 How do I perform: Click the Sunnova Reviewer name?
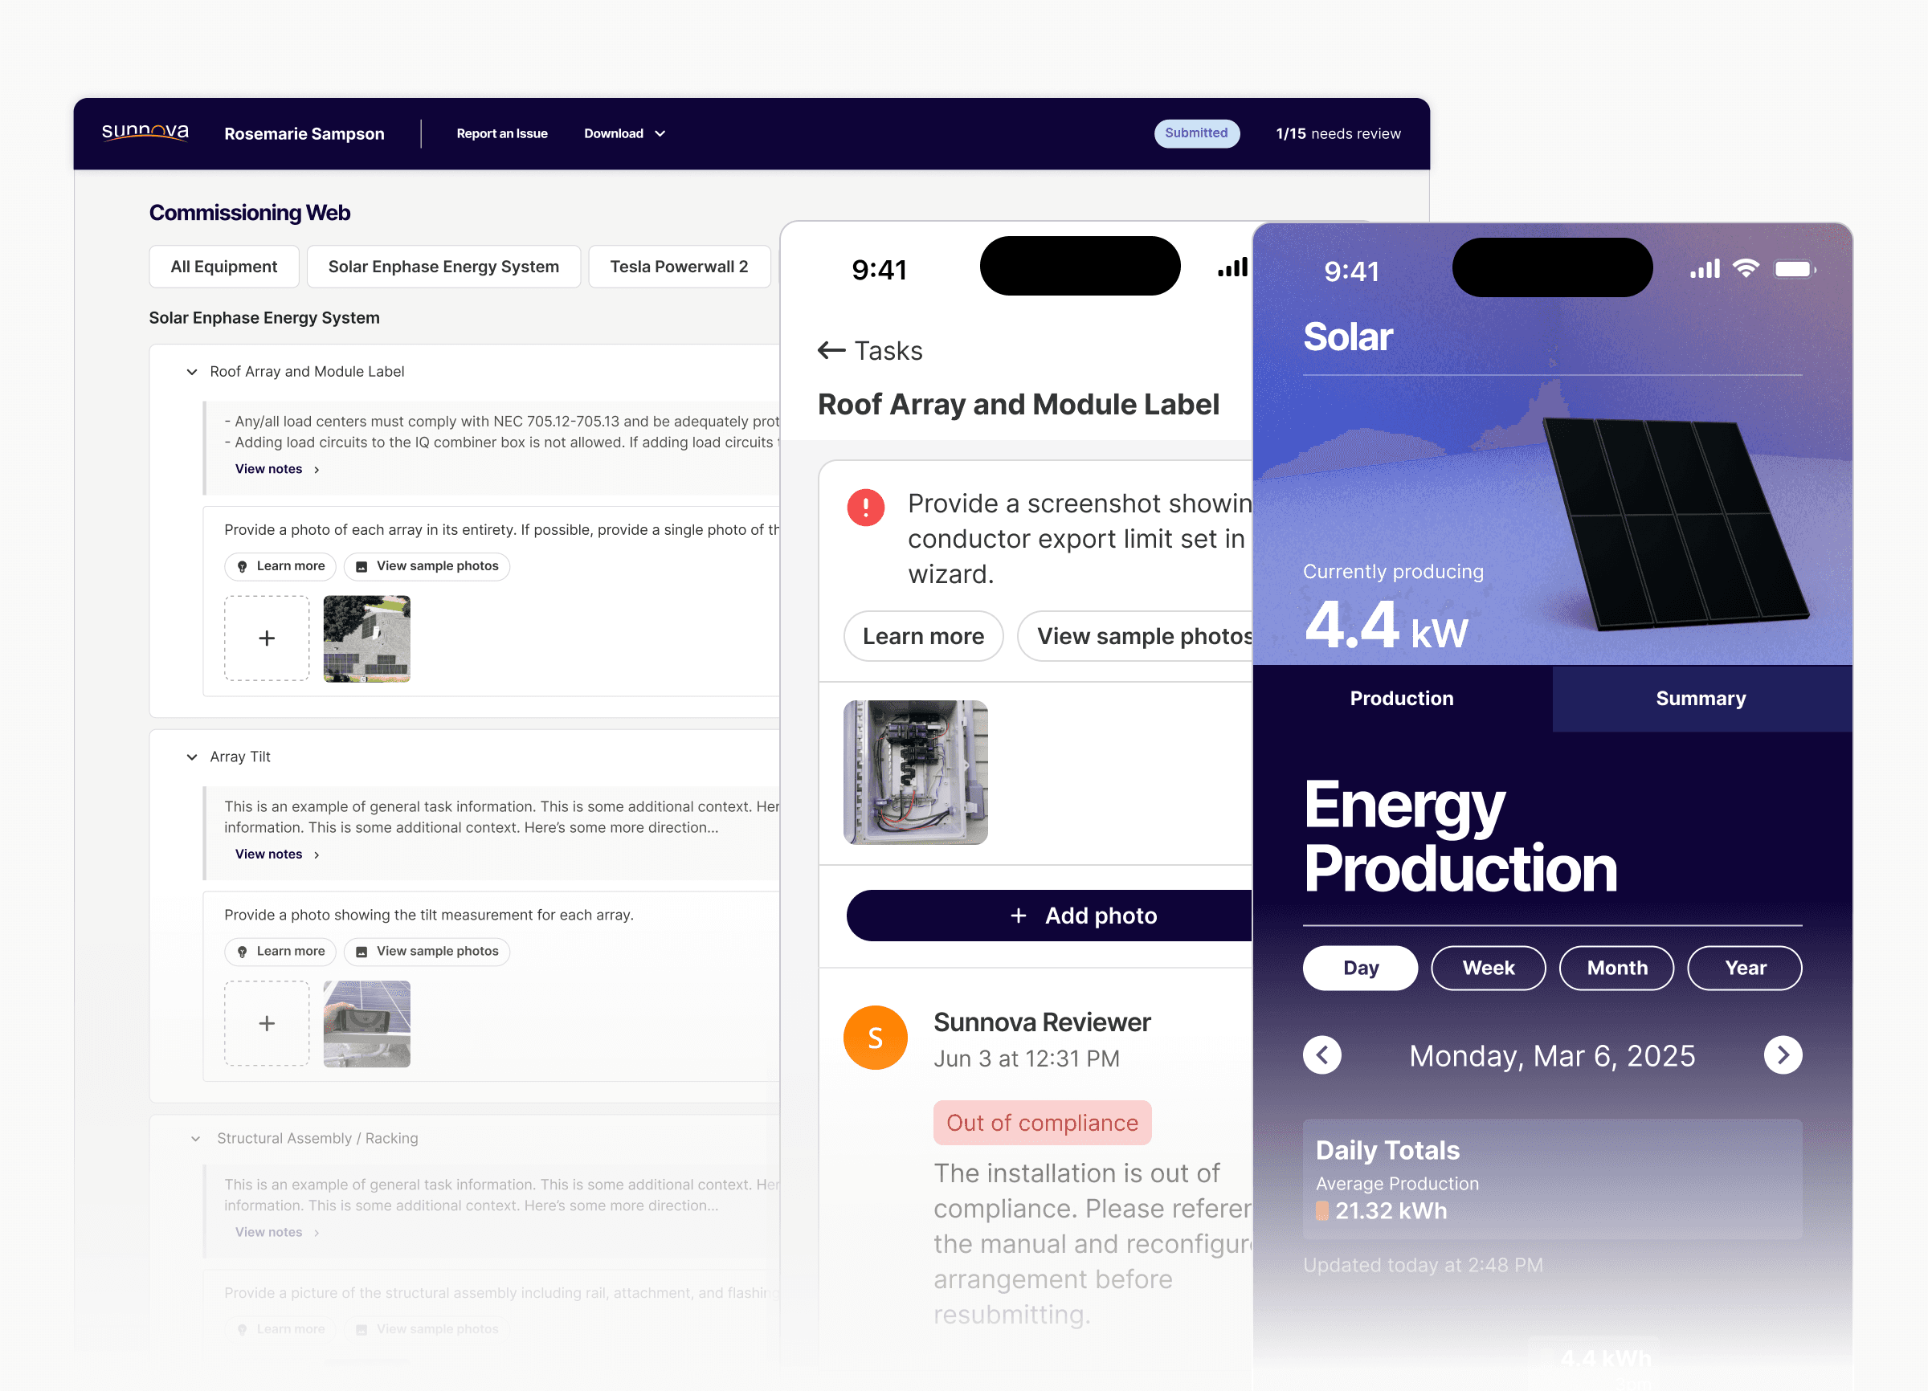1042,1022
